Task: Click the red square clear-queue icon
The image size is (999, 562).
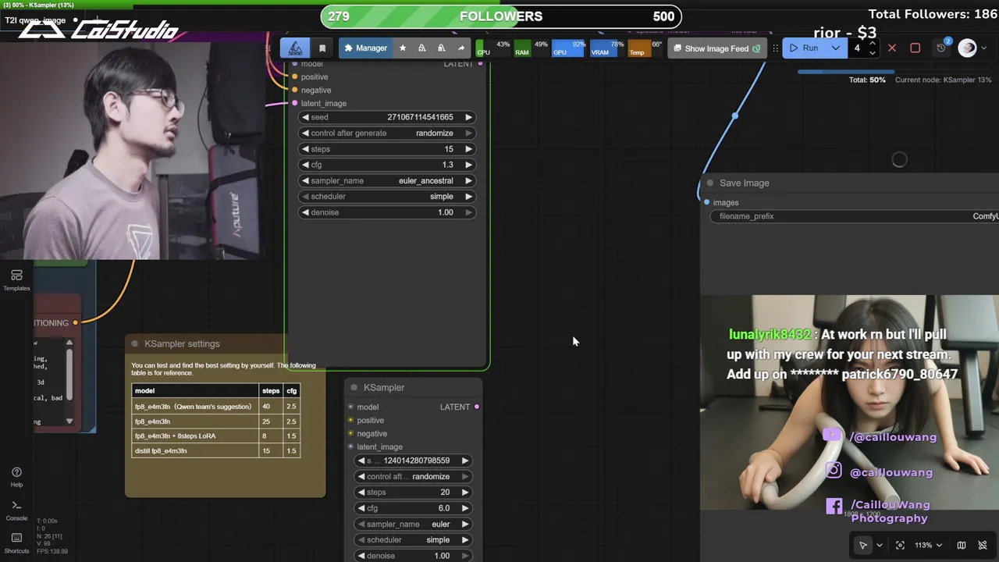Action: click(x=915, y=48)
